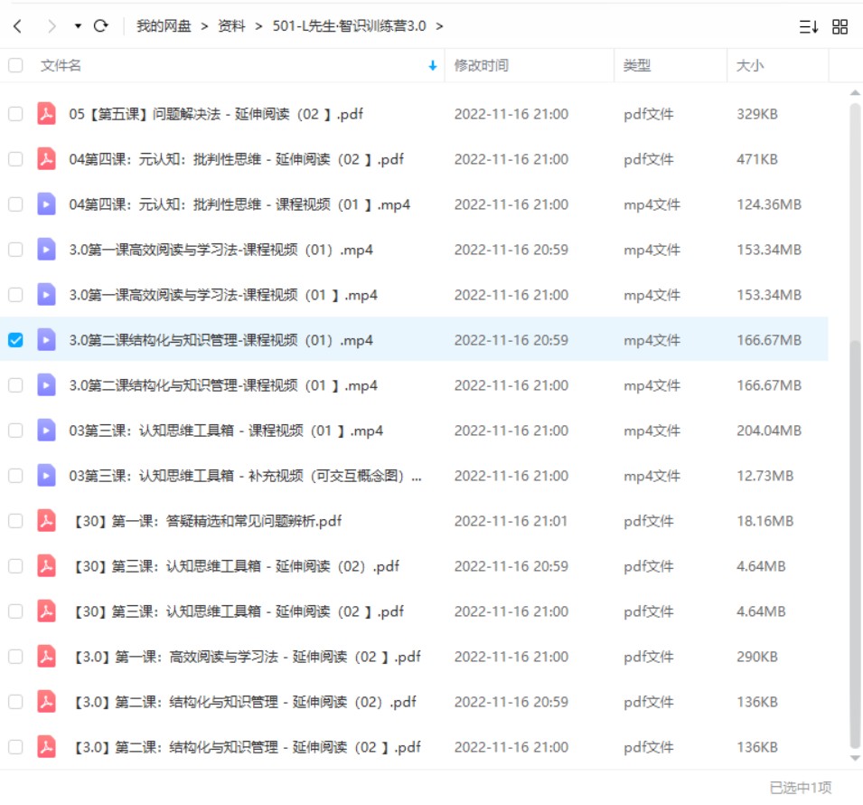Viewport: 863px width, 805px height.
Task: Click the video icon of 3.0第二课 row dated 21:00
Action: pyautogui.click(x=46, y=385)
